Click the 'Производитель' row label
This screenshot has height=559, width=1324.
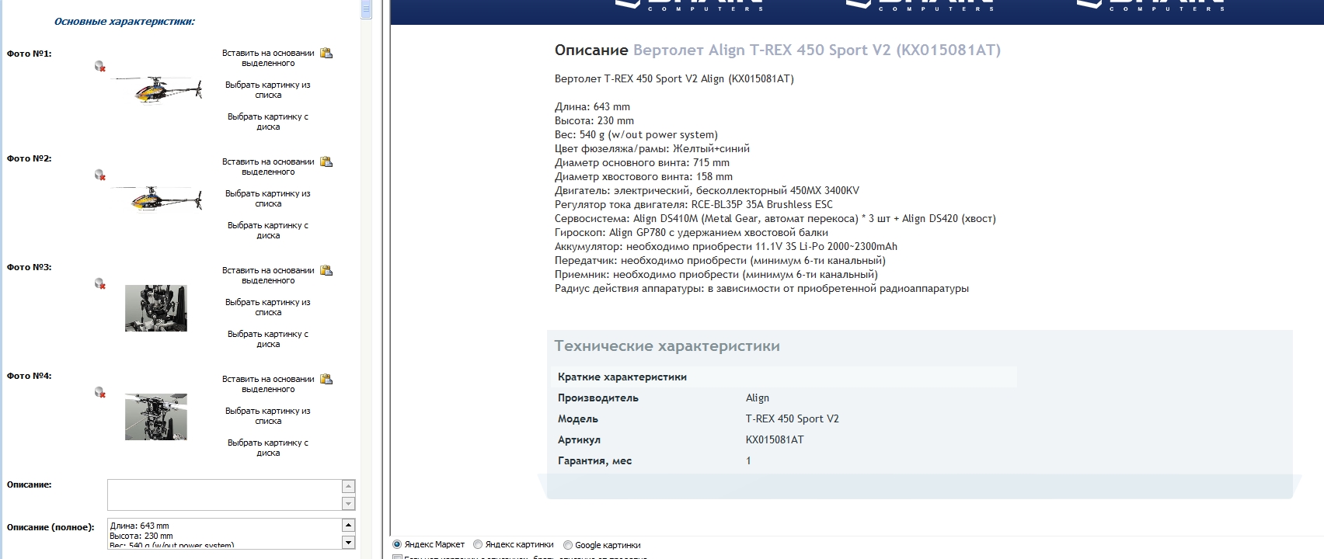click(x=598, y=398)
